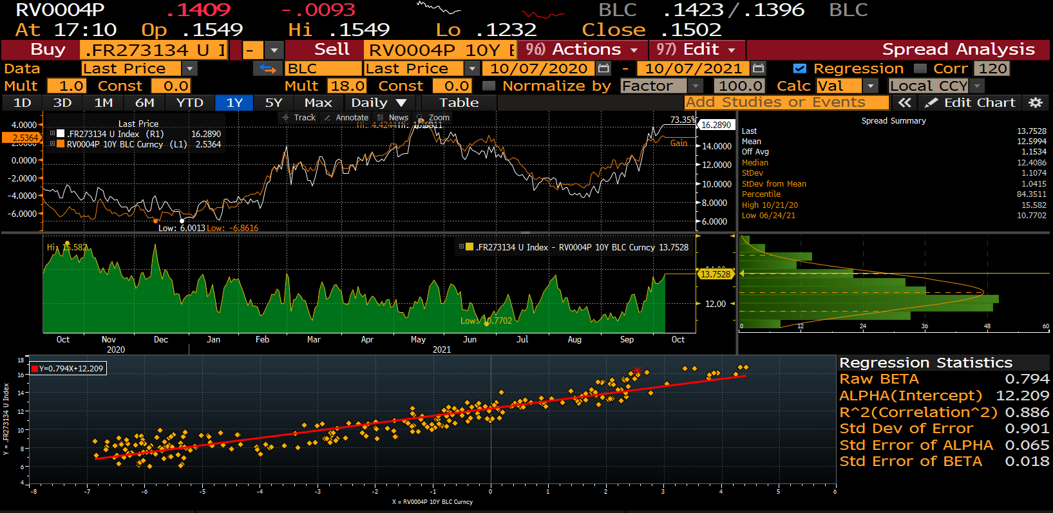Open the start date calendar picker
This screenshot has width=1053, height=513.
pos(603,68)
